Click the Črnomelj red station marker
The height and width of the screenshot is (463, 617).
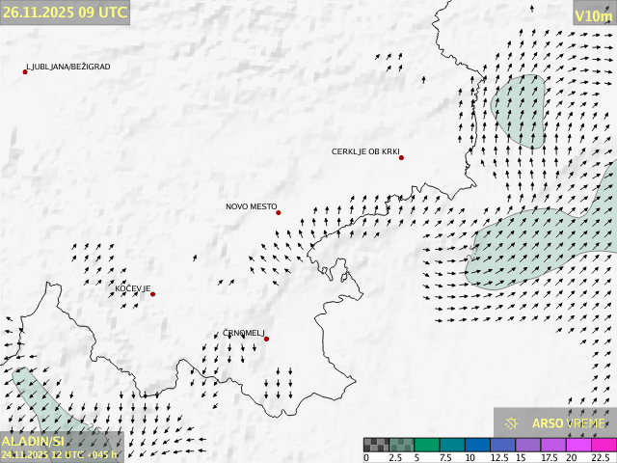[266, 339]
